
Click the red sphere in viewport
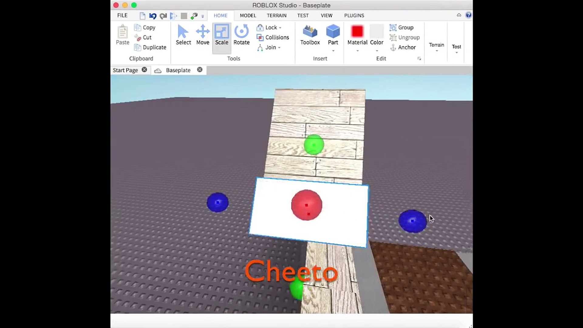coord(306,205)
